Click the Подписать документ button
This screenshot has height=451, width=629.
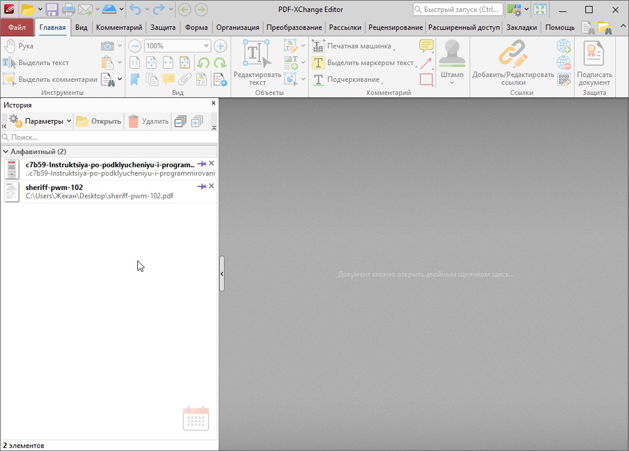click(594, 63)
